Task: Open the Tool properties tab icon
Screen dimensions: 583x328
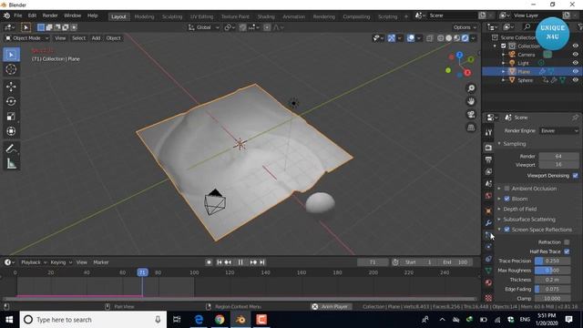Action: [x=488, y=132]
